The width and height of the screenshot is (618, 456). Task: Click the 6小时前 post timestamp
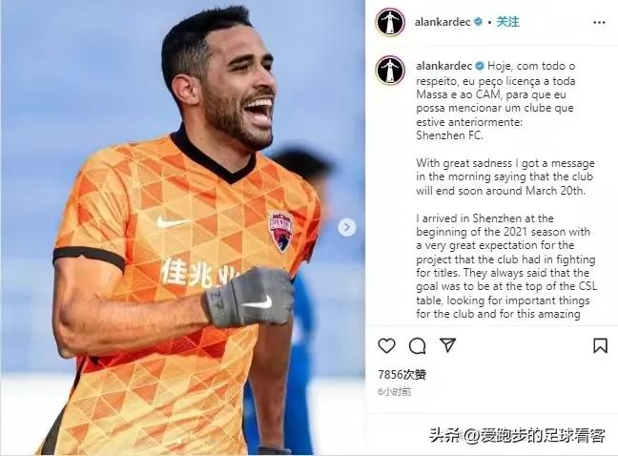395,391
